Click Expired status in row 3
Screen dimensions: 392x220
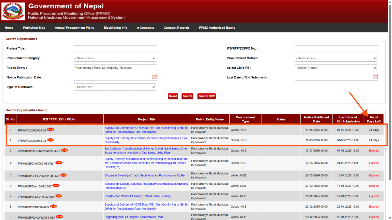click(374, 151)
